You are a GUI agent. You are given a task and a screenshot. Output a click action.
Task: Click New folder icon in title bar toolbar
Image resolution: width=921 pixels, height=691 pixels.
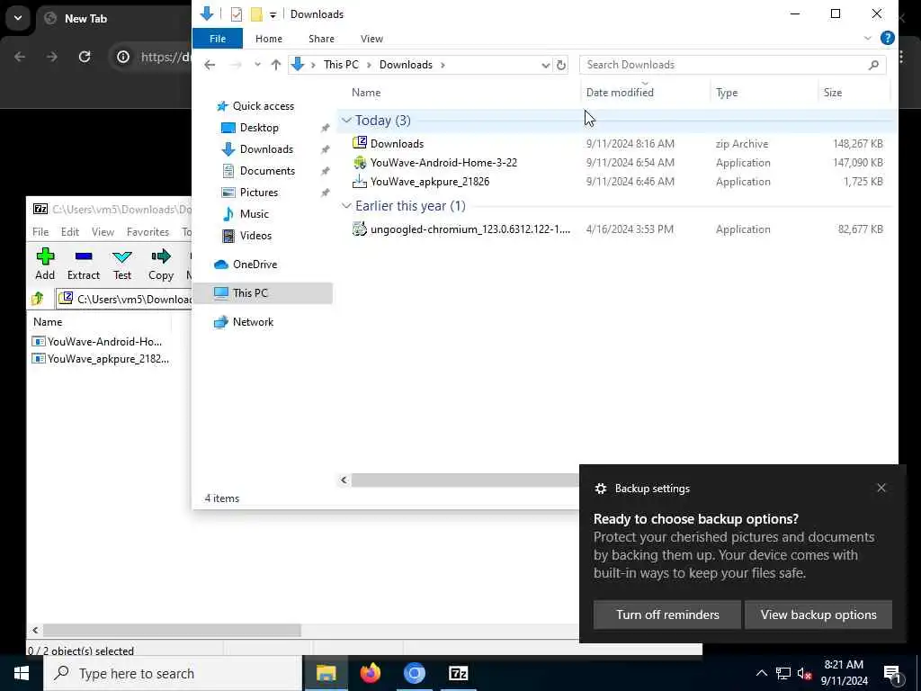click(256, 14)
